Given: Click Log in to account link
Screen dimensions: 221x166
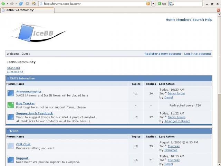Looking at the screenshot, I should pyautogui.click(x=198, y=54).
